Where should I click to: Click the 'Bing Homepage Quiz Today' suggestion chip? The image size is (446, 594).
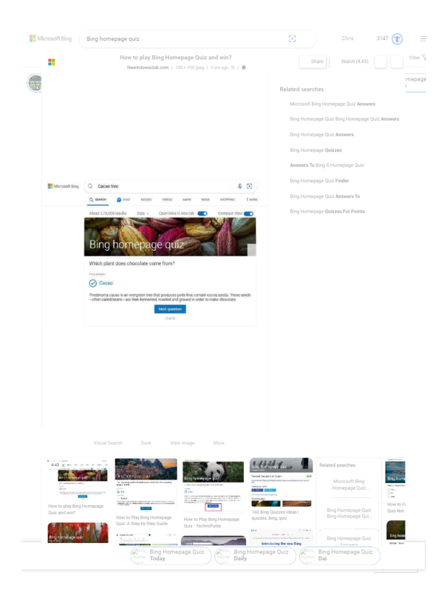(x=171, y=555)
